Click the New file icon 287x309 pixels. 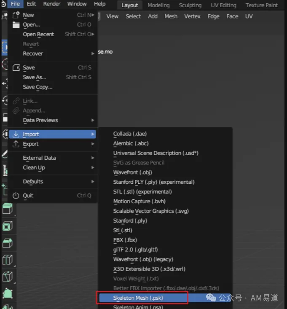16,15
